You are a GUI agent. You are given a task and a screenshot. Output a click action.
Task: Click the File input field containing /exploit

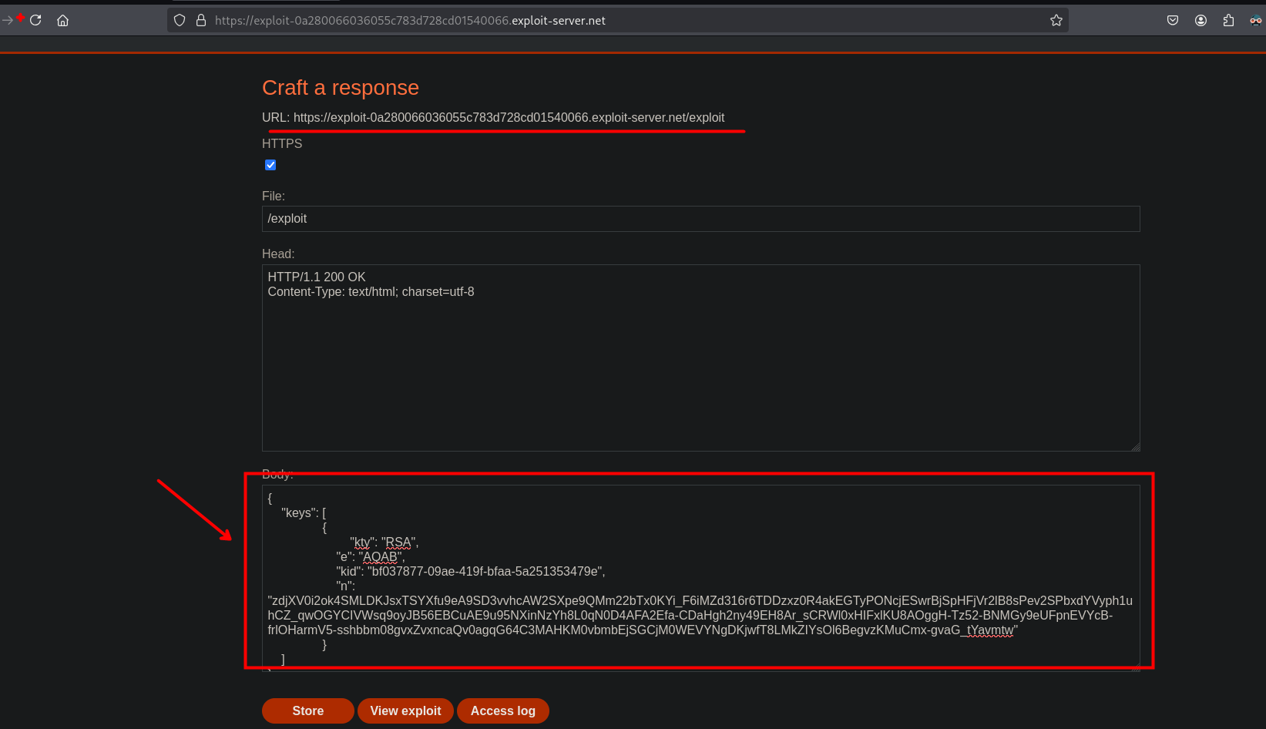tap(700, 219)
